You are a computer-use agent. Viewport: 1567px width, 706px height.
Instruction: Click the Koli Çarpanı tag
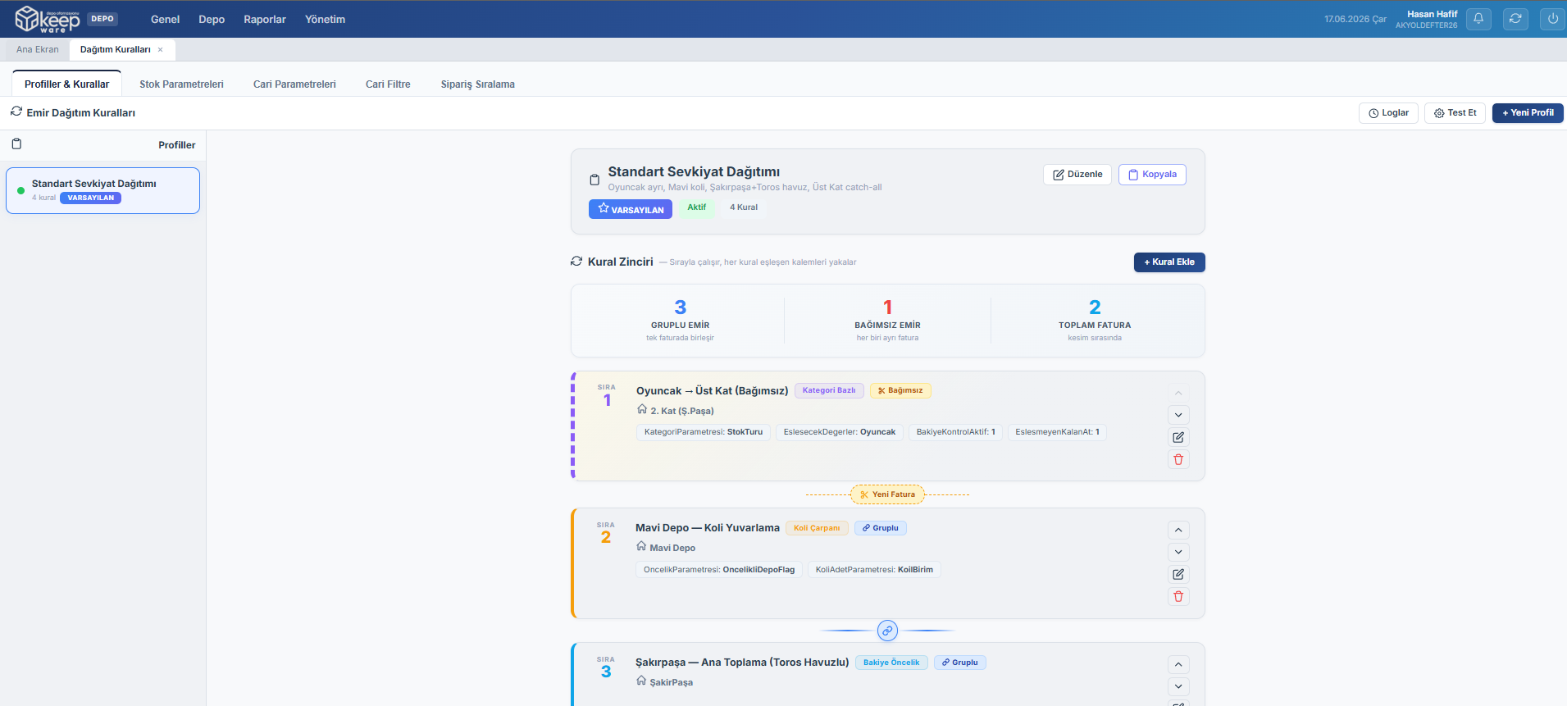pos(817,528)
